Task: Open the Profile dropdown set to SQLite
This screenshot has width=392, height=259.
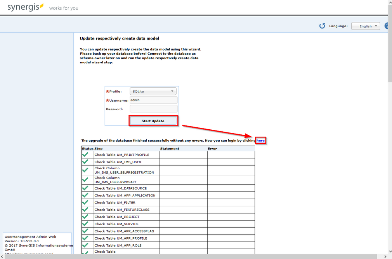Action: (x=153, y=91)
